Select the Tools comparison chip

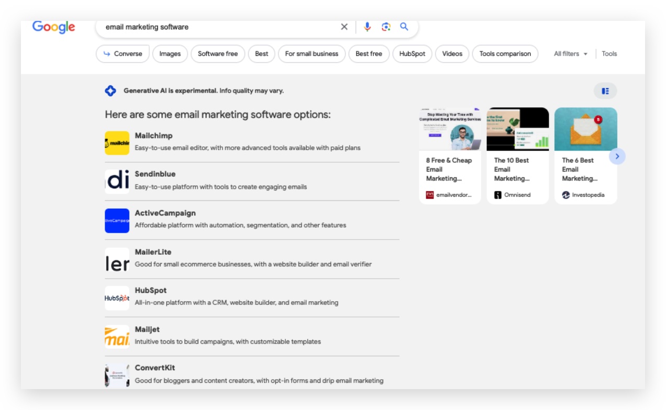coord(505,54)
